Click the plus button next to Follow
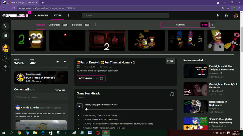The width and height of the screenshot is (243, 136). (x=212, y=25)
